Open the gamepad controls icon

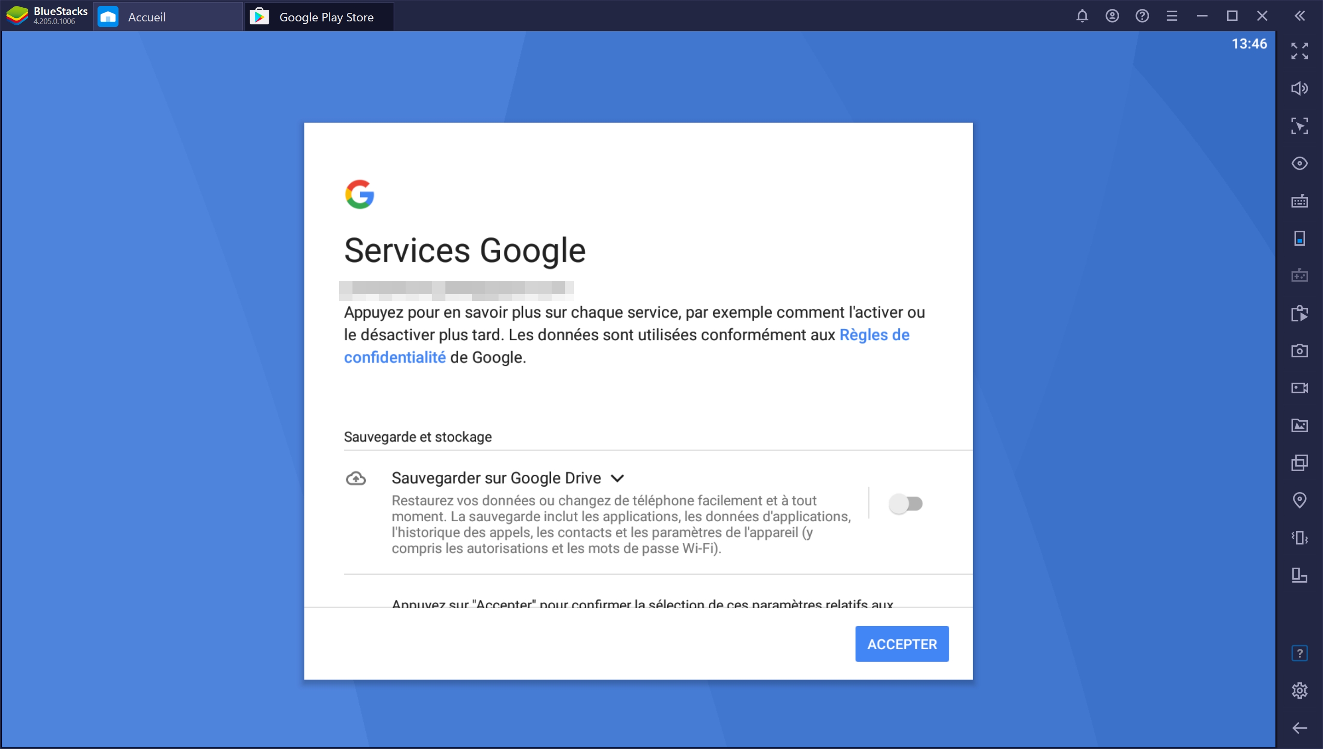pyautogui.click(x=1299, y=276)
